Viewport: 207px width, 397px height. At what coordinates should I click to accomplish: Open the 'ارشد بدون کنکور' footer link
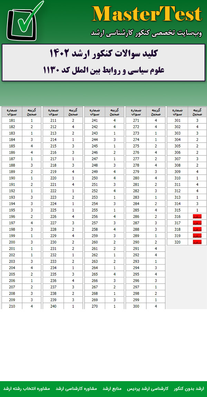pos(189,388)
